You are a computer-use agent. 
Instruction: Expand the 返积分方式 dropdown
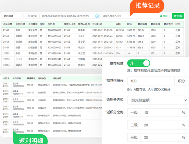click(x=158, y=100)
